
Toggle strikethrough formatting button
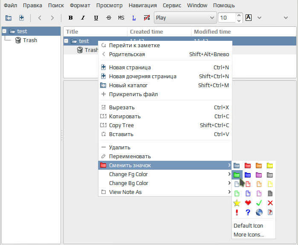tap(108, 18)
